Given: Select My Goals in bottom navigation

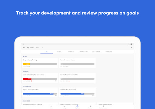Looking at the screenshot, I should (77, 107).
